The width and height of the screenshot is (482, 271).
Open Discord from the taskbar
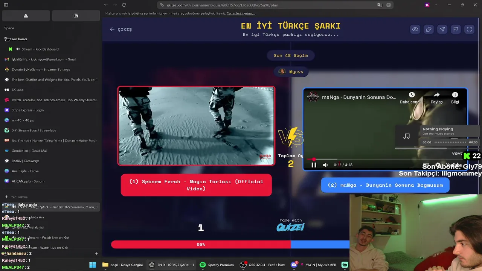point(294,265)
